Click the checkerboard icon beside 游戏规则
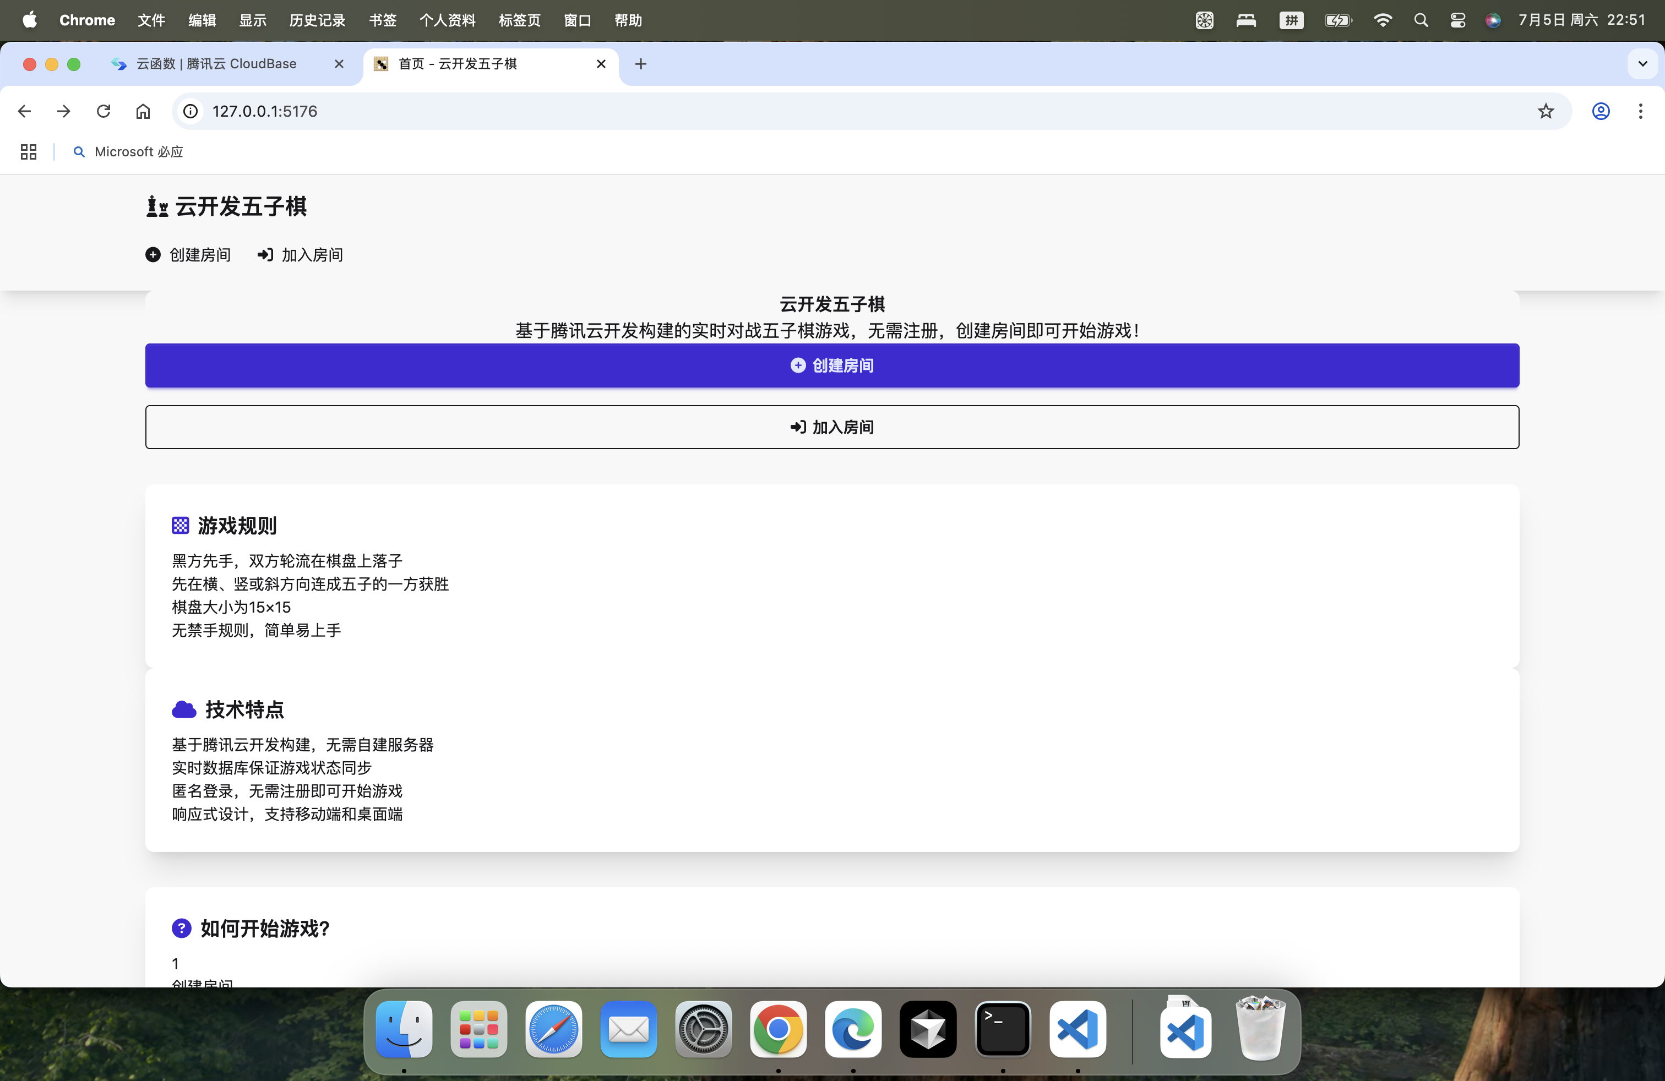 click(x=181, y=526)
